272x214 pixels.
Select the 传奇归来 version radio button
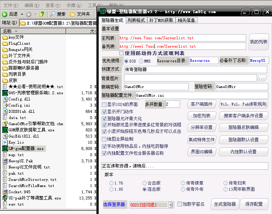click(x=225, y=183)
